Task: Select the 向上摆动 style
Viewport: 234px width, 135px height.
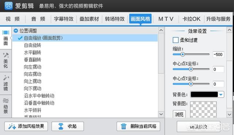Action: click(33, 81)
